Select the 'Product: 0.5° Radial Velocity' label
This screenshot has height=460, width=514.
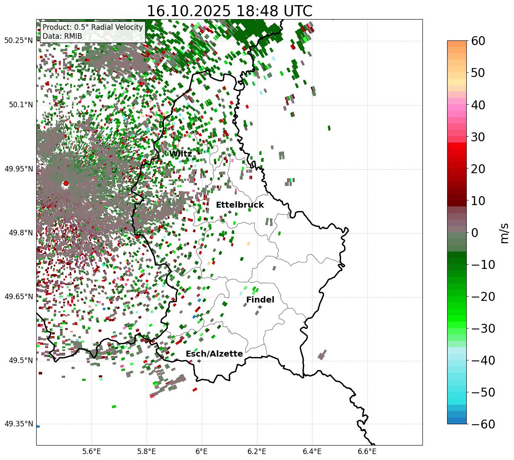coord(92,27)
